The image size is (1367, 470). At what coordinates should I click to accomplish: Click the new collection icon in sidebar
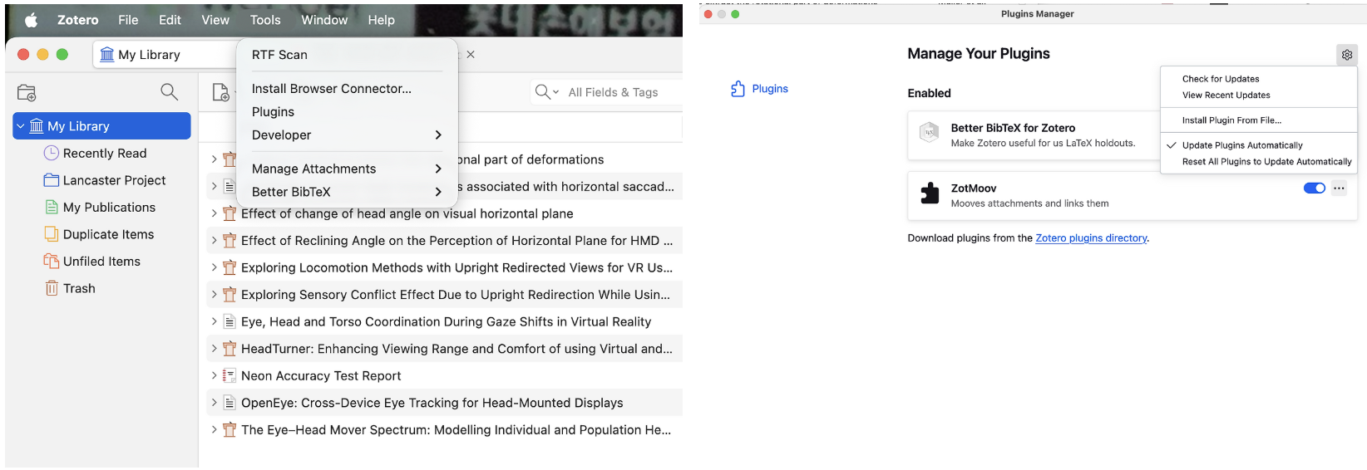click(x=27, y=92)
